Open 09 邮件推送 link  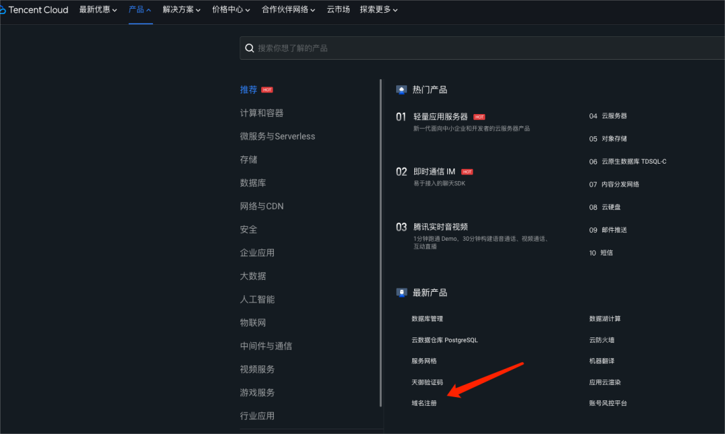(608, 229)
